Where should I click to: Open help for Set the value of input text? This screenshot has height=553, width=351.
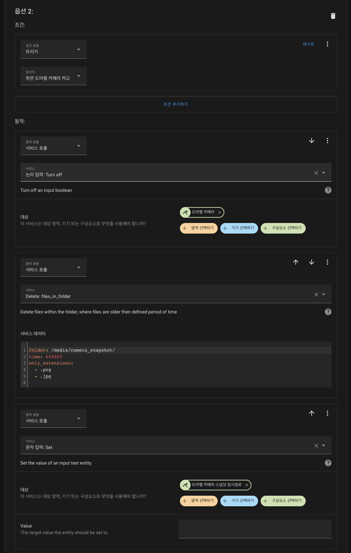point(328,463)
